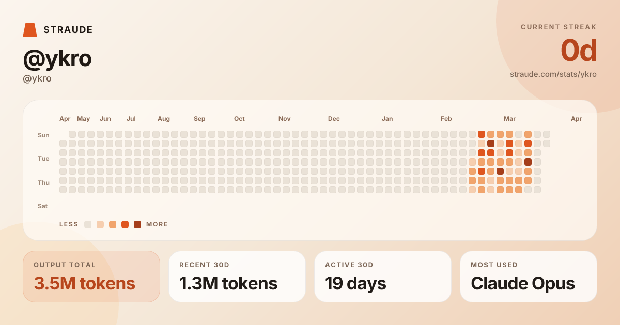Click the Sun weekday row label

pyautogui.click(x=43, y=135)
